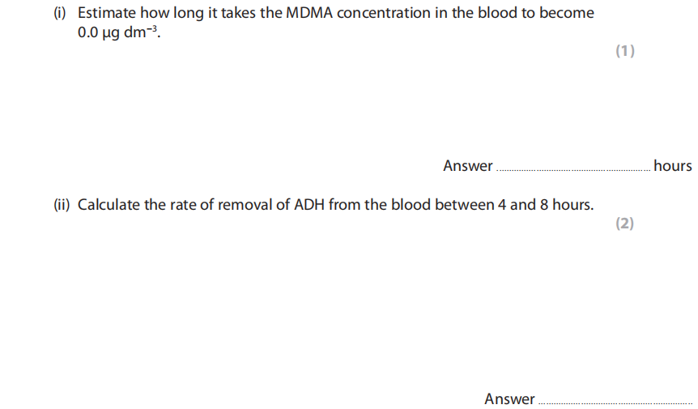Click the word "Estimate"
Viewport: 698px width, 409px height.
(109, 14)
